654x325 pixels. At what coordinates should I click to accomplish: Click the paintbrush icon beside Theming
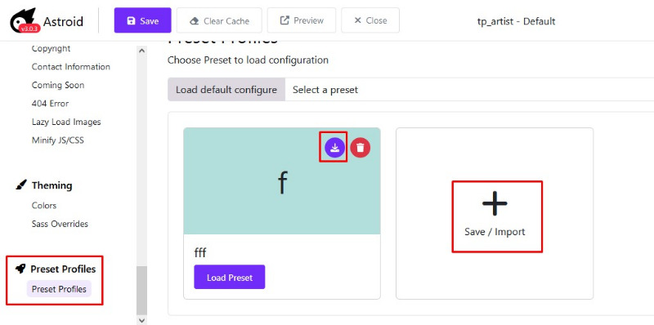(x=20, y=185)
